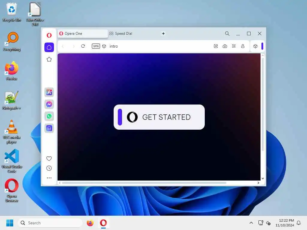This screenshot has height=230, width=307.
Task: Open the notification bell in taskbar
Action: 299,223
